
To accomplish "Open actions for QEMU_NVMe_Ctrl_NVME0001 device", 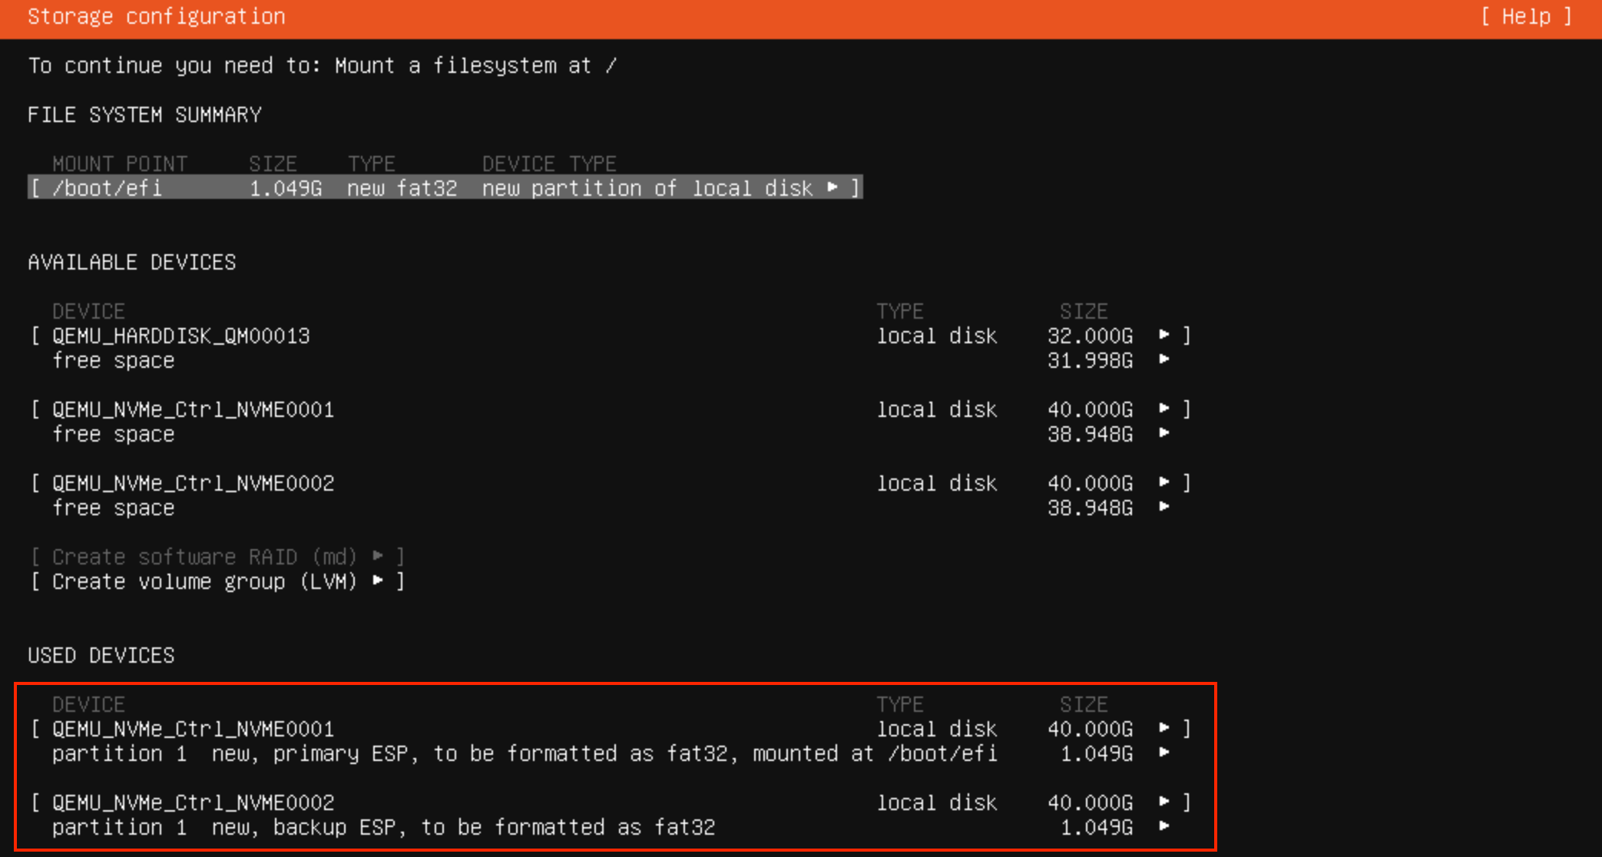I will (x=1164, y=409).
